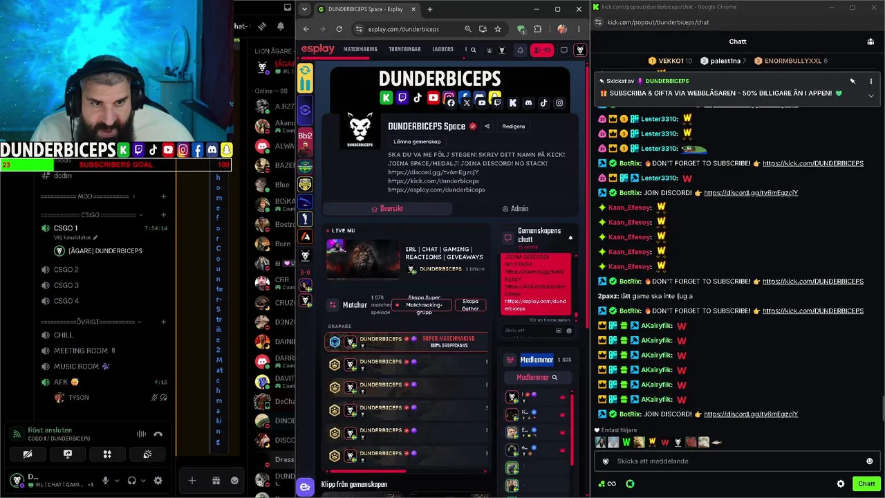Open the X social icon on Esplay banner

pos(467,103)
